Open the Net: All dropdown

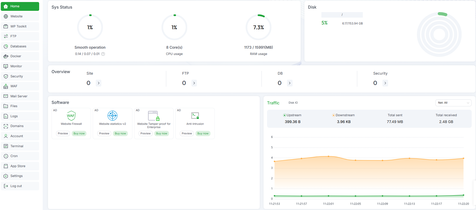coord(453,103)
